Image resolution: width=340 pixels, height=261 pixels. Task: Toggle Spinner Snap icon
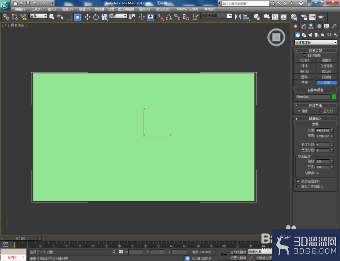pyautogui.click(x=186, y=17)
